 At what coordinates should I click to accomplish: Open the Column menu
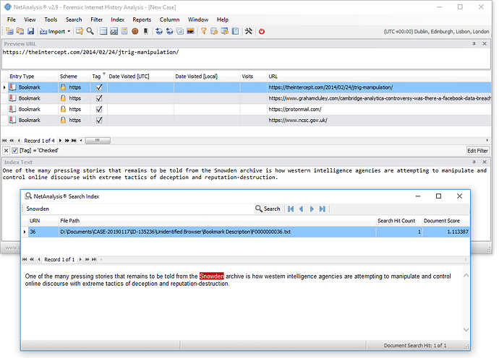pos(169,19)
